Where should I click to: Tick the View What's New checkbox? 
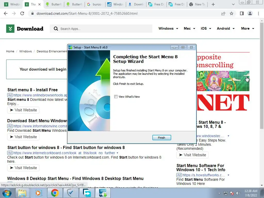[x=116, y=96]
